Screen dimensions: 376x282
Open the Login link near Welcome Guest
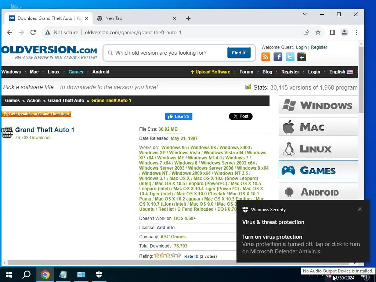pyautogui.click(x=301, y=47)
